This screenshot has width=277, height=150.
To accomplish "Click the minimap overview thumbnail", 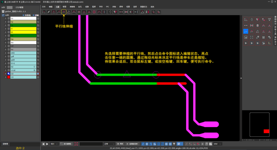I will 259,124.
